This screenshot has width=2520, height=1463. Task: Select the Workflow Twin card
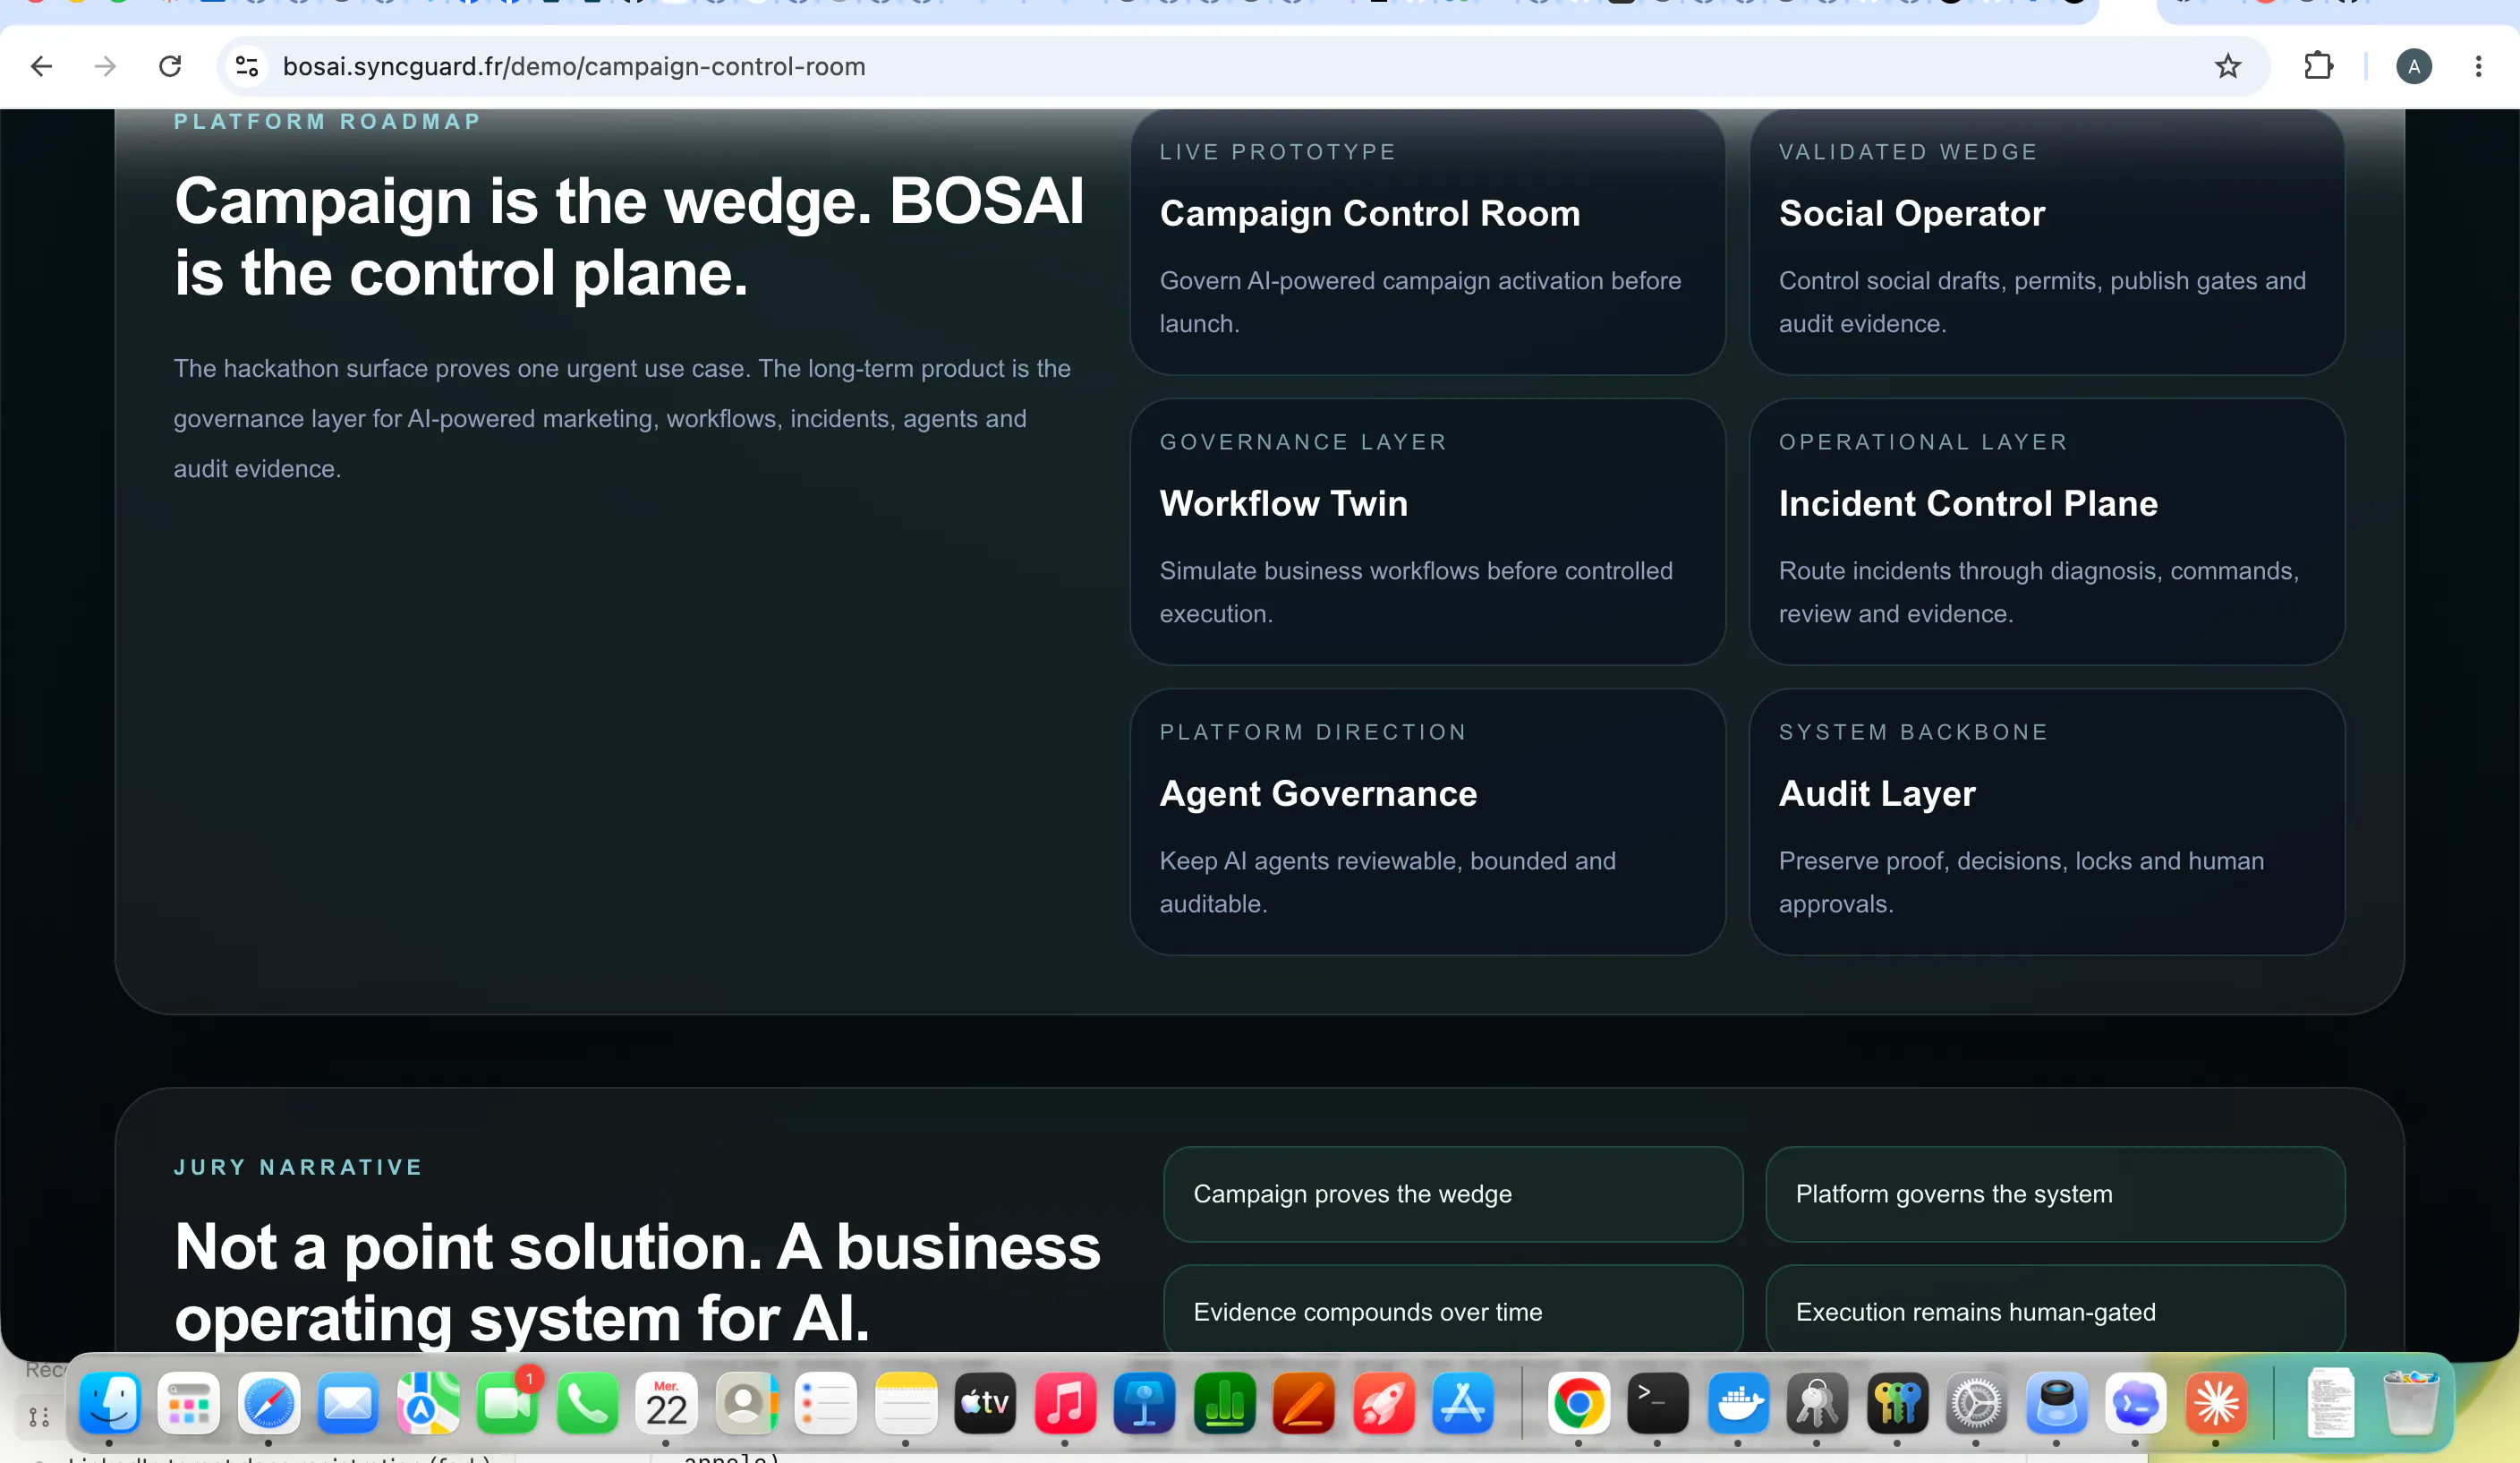[x=1428, y=531]
